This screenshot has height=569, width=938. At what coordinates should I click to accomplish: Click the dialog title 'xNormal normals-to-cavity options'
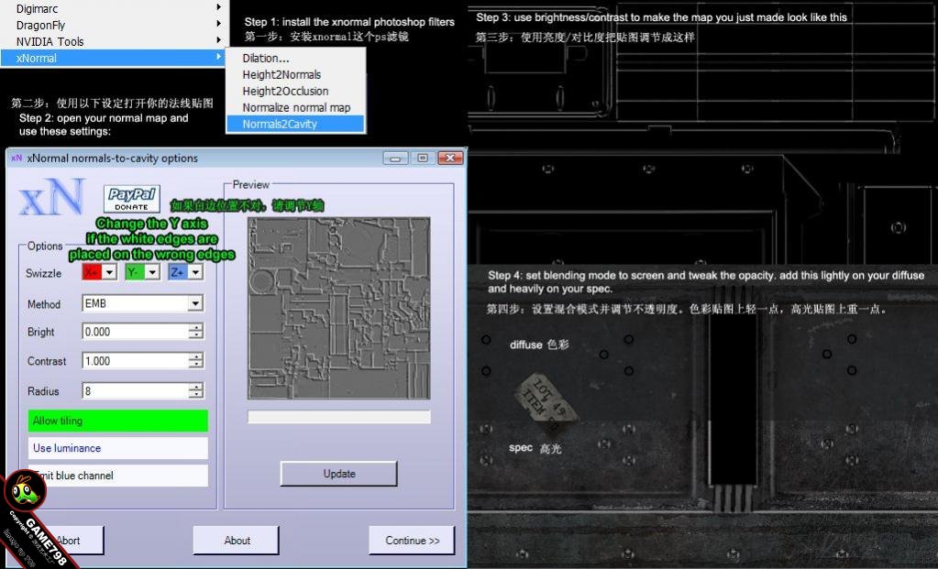113,159
